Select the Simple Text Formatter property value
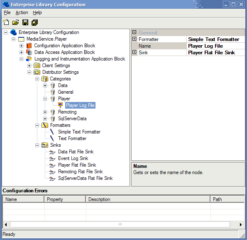Image resolution: width=247 pixels, height=240 pixels. point(216,39)
